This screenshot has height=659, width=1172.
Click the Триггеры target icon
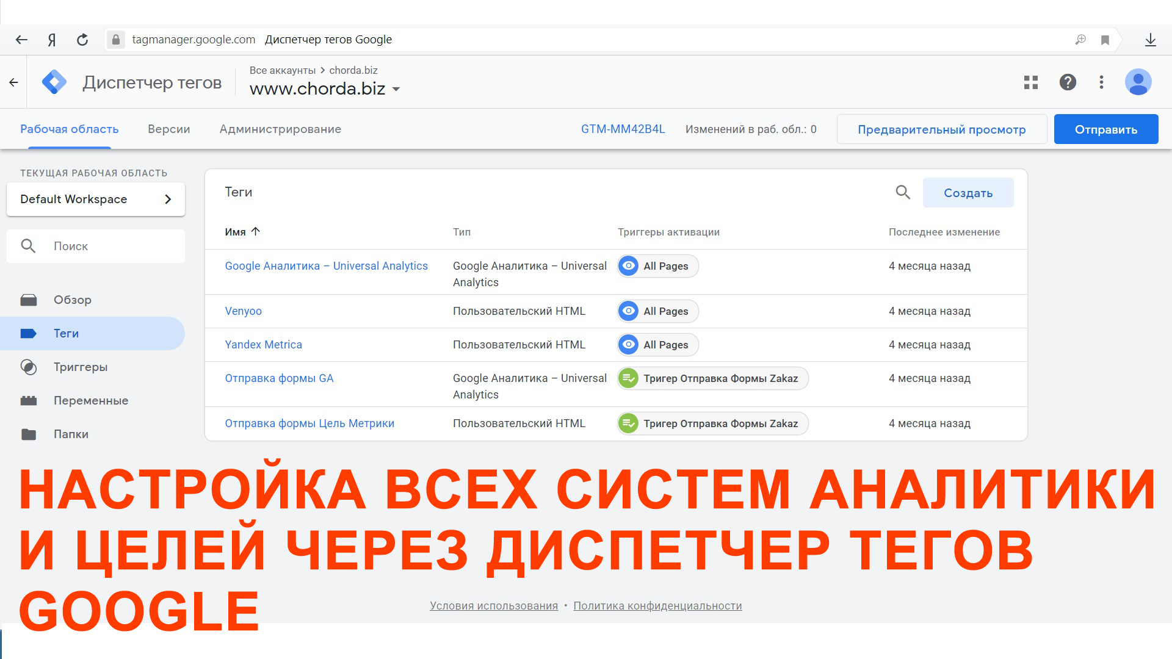coord(29,367)
